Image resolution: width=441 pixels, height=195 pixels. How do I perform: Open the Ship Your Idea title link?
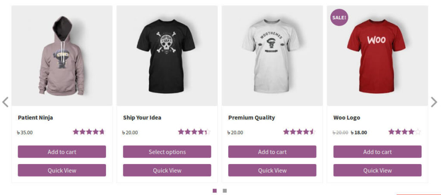142,118
